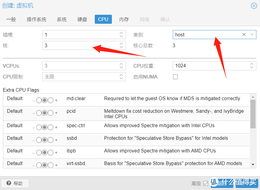Switch to the 硬盘 tab
The height and width of the screenshot is (190, 260).
pyautogui.click(x=82, y=19)
